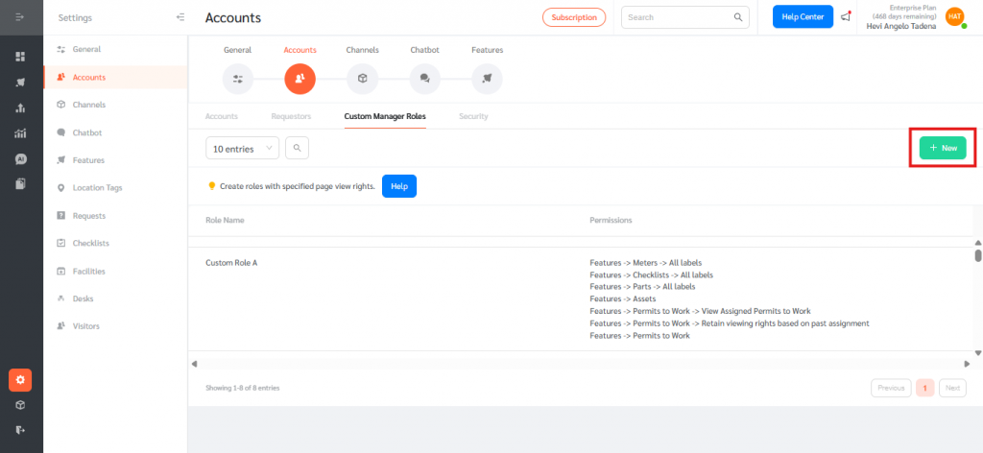Click the orange Accounts step circle icon

[300, 80]
